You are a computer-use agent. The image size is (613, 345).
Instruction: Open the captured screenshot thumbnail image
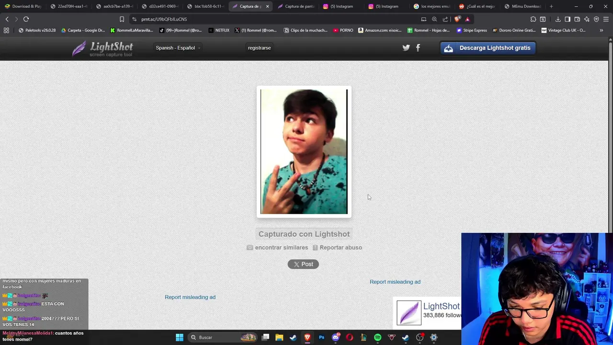(304, 151)
